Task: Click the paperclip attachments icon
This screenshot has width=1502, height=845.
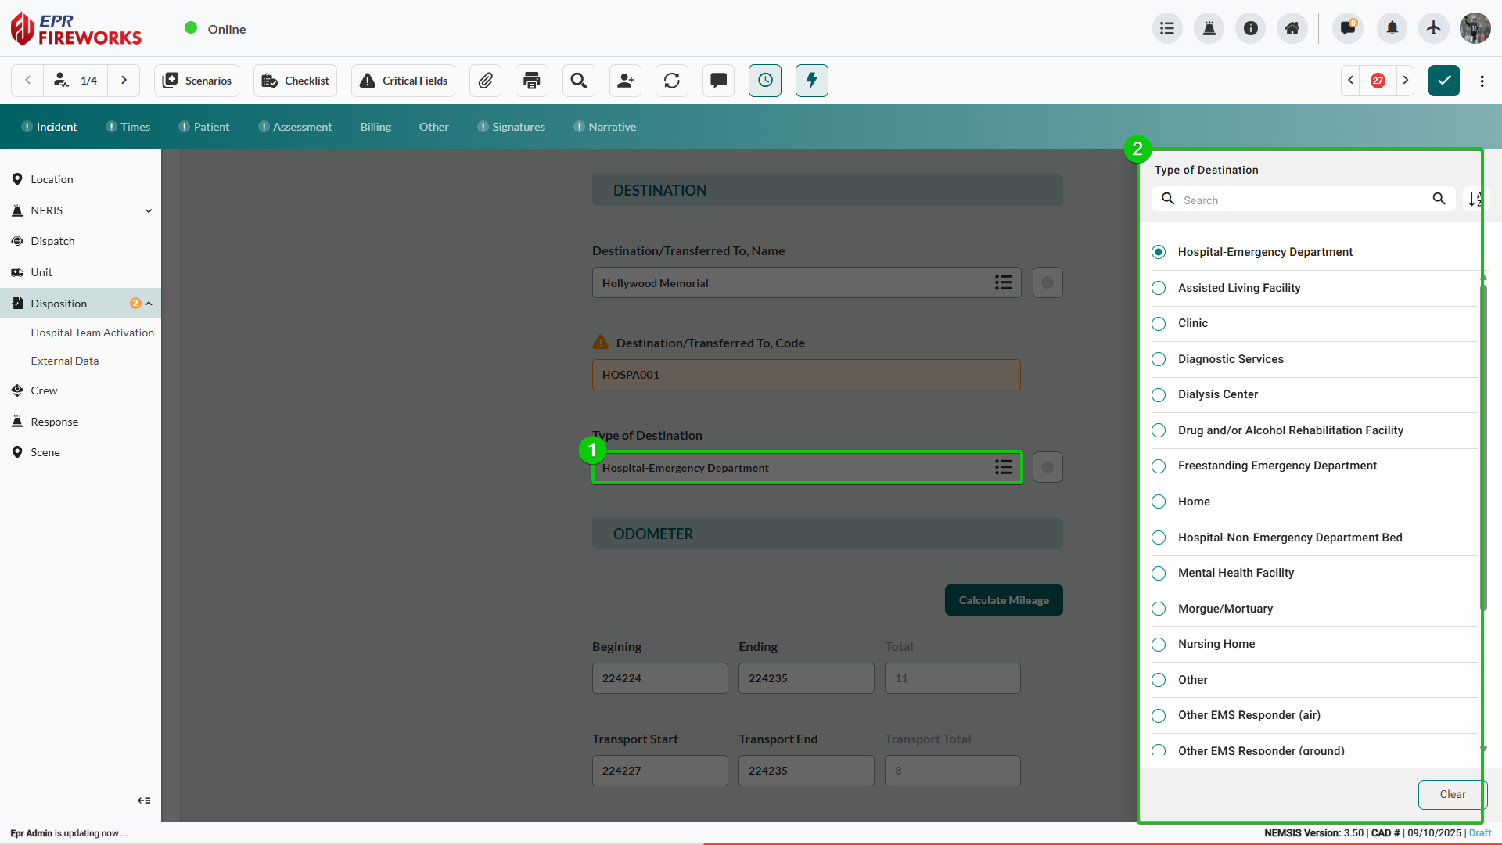Action: pyautogui.click(x=485, y=81)
